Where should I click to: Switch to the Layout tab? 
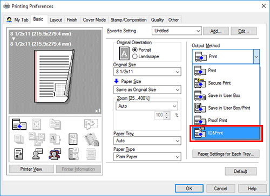(x=56, y=20)
